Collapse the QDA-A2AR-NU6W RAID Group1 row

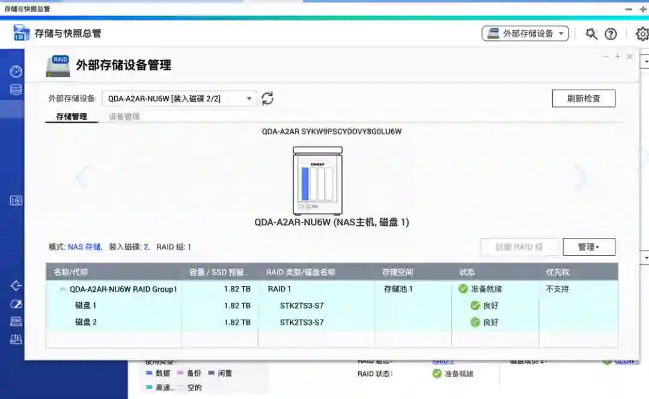tap(62, 289)
